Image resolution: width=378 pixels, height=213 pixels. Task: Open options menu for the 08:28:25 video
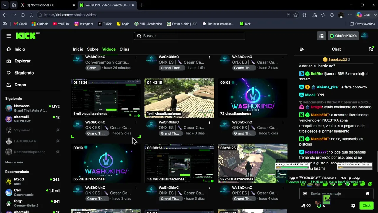tap(283, 188)
